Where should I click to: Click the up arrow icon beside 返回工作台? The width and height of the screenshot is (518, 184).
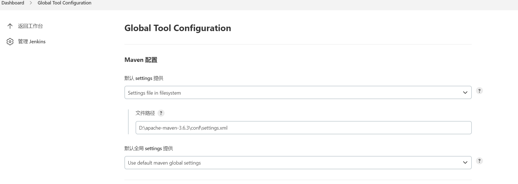[10, 26]
